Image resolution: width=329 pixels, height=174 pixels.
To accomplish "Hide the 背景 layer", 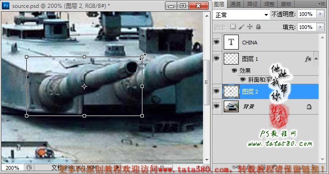I will (x=217, y=106).
